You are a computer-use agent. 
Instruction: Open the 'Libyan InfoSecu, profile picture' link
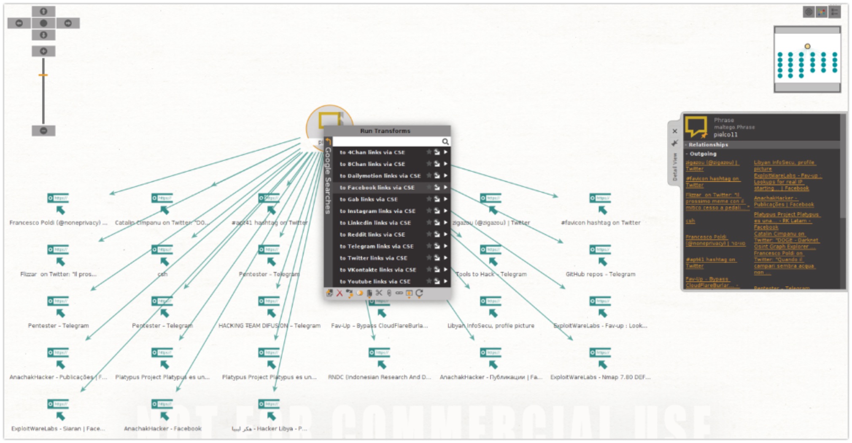[x=785, y=165]
